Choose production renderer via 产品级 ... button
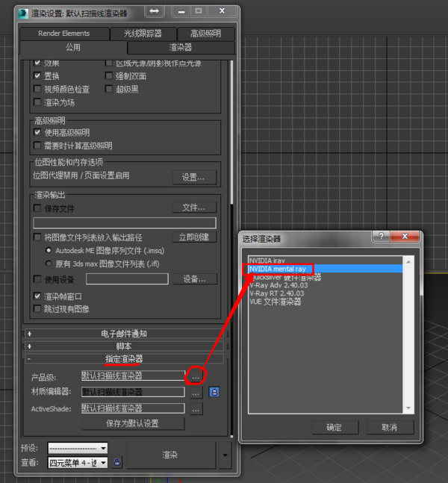448x483 pixels. click(x=196, y=376)
